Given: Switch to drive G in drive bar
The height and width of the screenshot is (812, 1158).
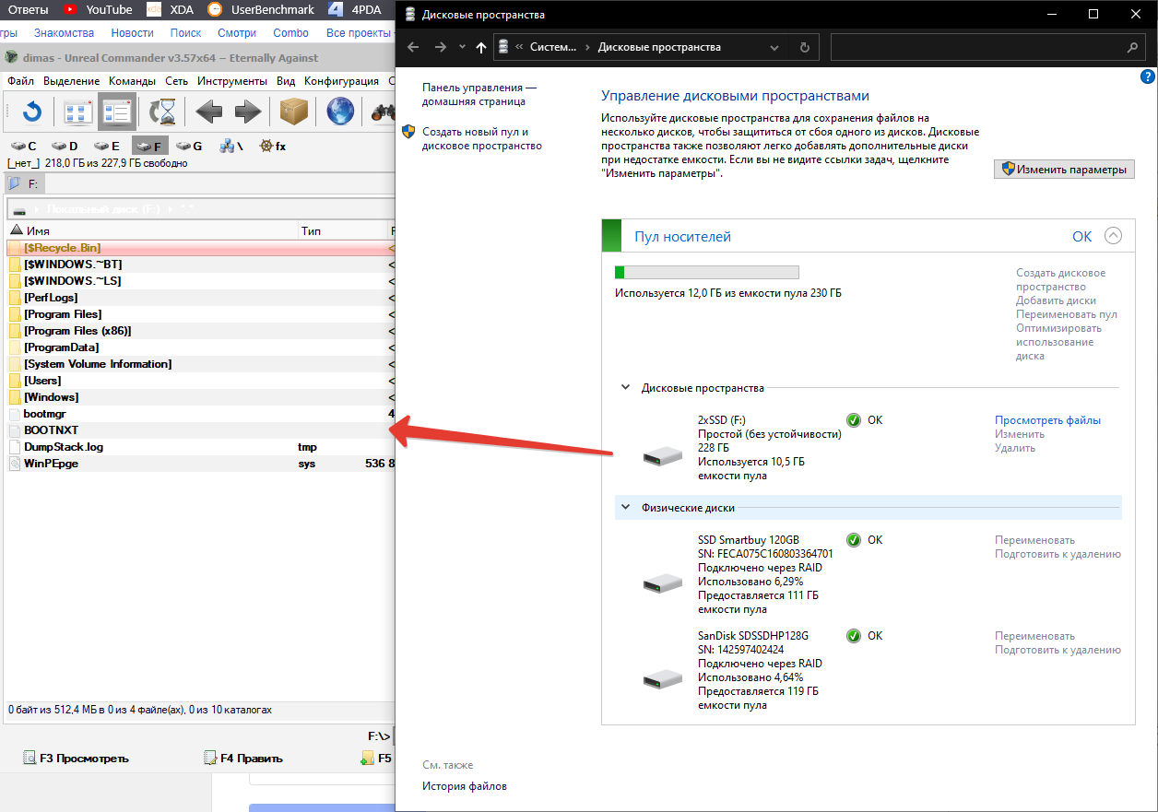Looking at the screenshot, I should (189, 146).
